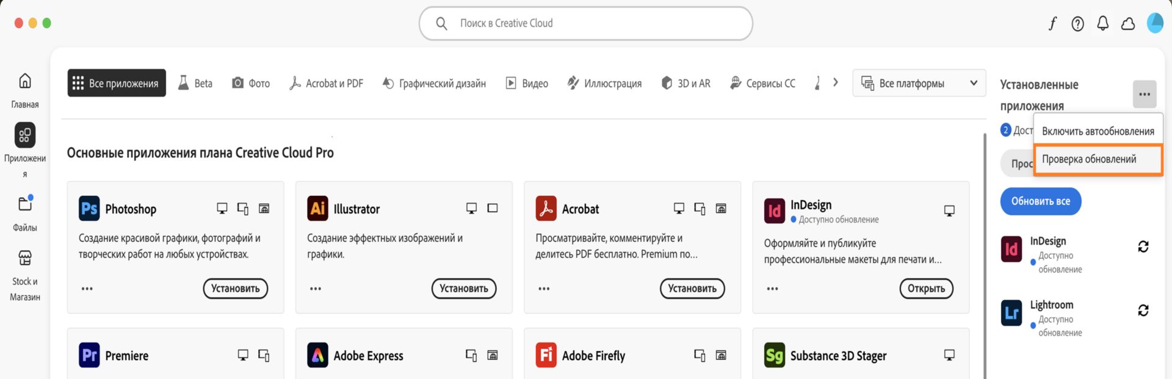Screen dimensions: 1172x379
Task: Click the InDesign name in installed apps
Action: 1048,241
